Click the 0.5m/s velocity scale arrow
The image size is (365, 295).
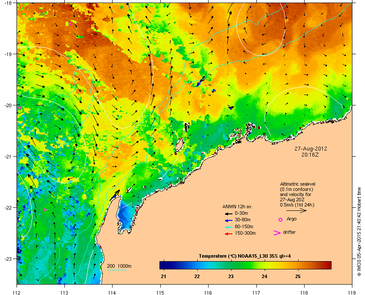pos(296,210)
